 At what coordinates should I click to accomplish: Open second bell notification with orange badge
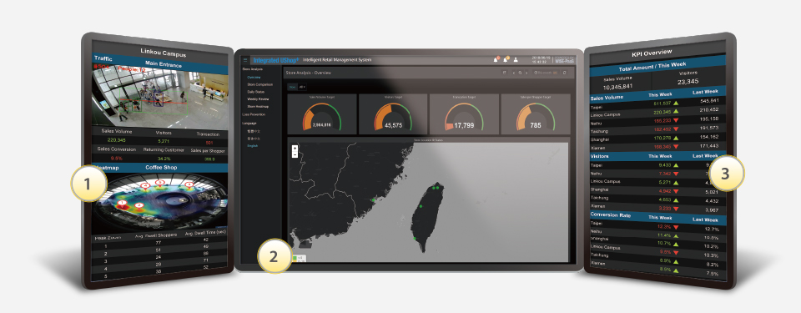(x=506, y=59)
